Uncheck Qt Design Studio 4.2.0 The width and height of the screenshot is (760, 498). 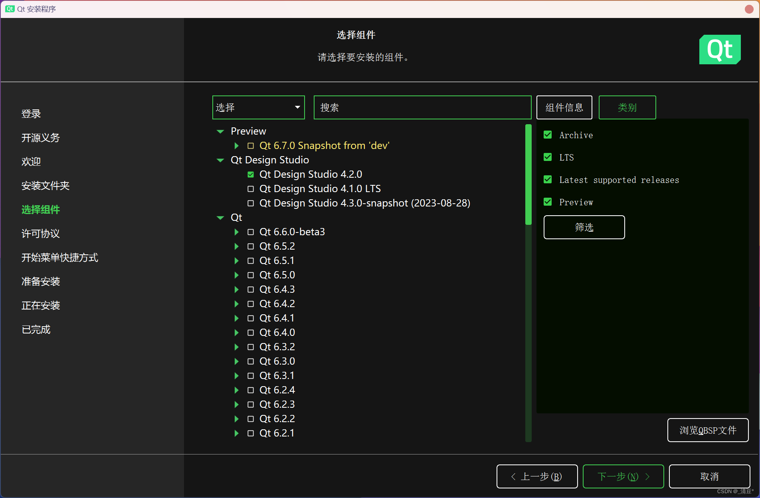(x=251, y=175)
